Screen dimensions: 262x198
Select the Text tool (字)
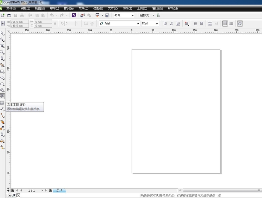tap(2, 96)
